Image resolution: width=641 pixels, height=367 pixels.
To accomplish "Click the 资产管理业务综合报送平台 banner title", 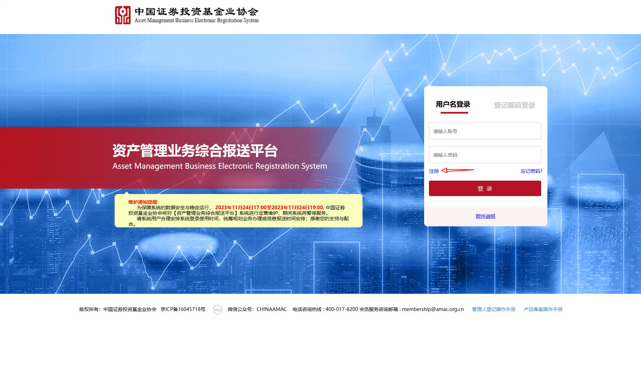I will tap(195, 151).
